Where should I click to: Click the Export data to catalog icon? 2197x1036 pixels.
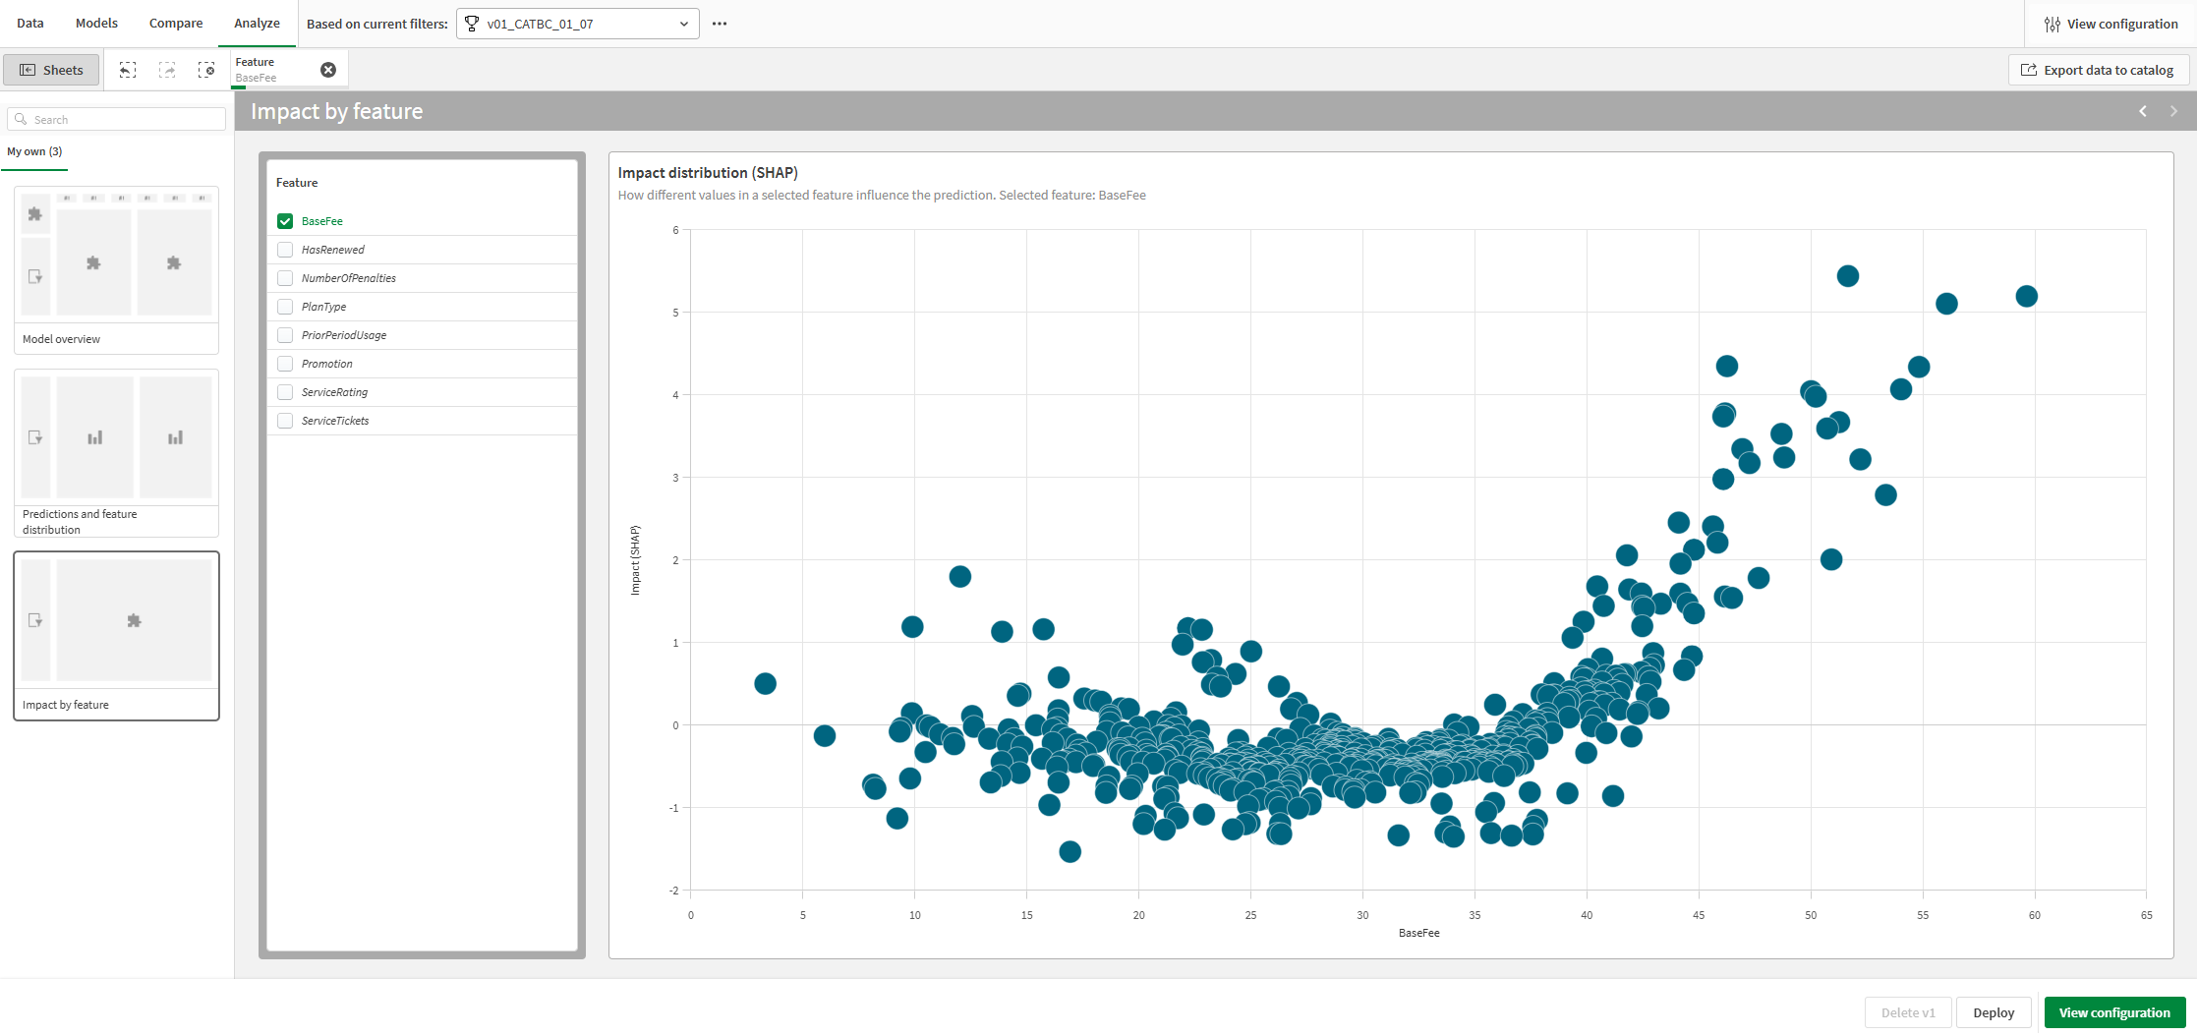pyautogui.click(x=2028, y=69)
